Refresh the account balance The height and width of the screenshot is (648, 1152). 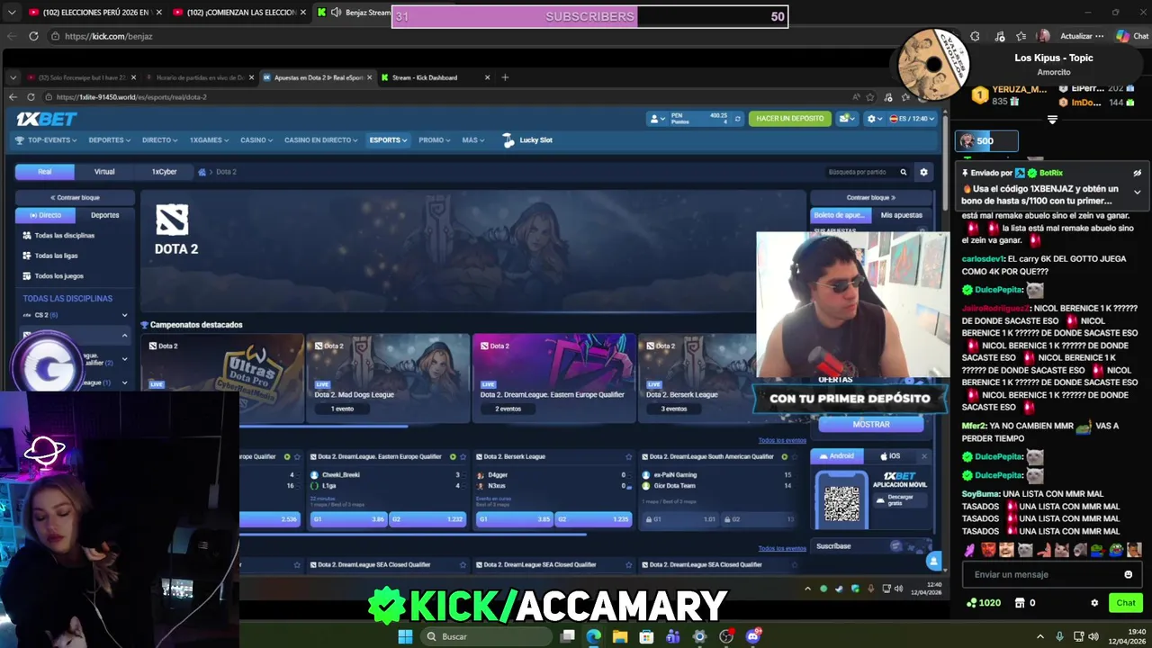[738, 119]
